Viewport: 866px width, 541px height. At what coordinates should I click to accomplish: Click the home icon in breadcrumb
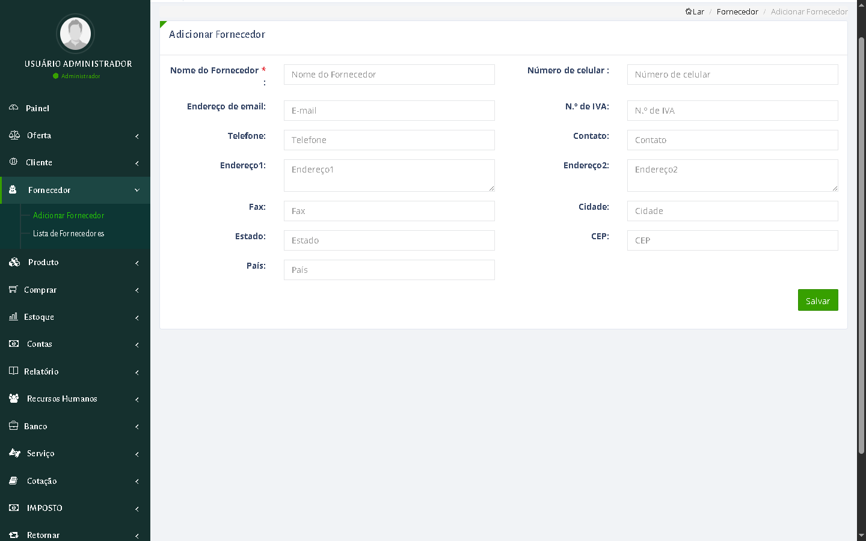689,11
